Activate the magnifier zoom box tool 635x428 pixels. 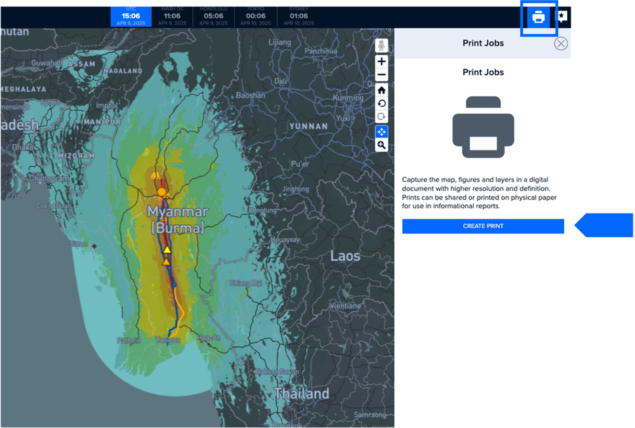382,144
